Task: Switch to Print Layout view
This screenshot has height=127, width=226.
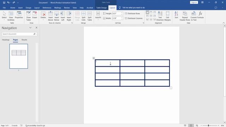Action: 191,126
